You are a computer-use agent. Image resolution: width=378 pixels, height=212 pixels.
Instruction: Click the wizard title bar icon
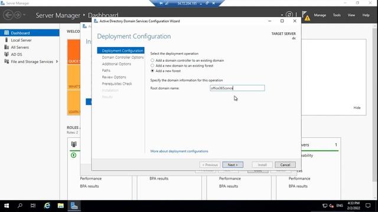96,21
